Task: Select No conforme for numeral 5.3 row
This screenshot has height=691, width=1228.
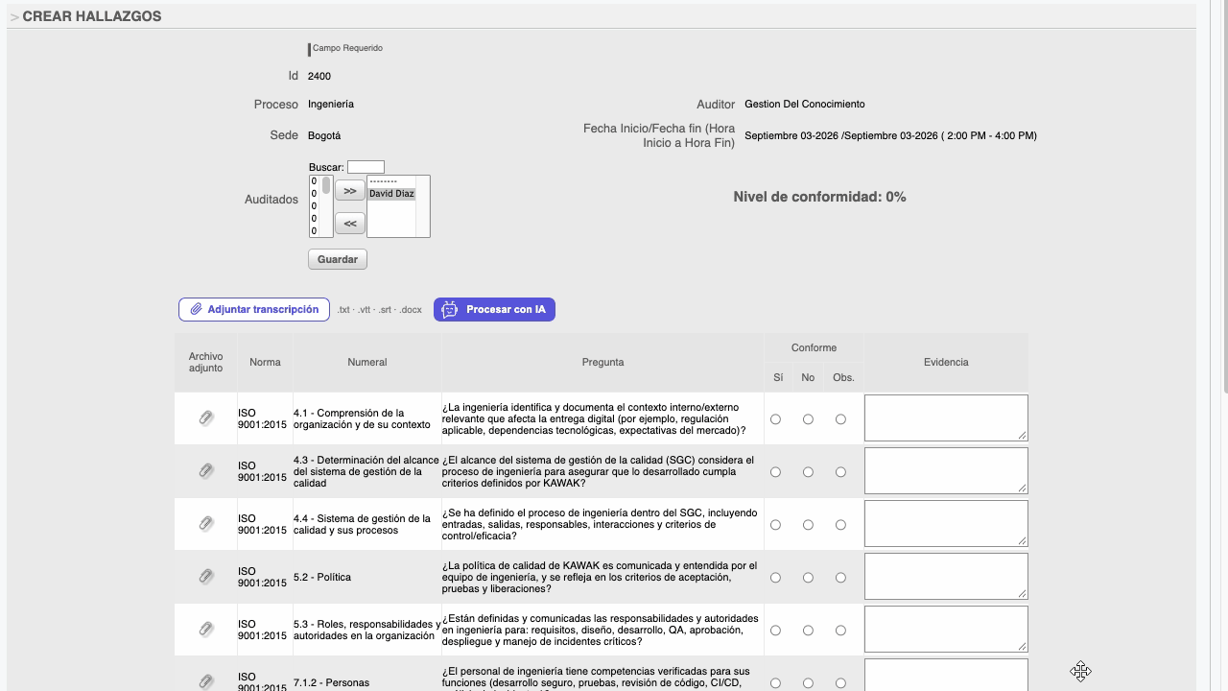Action: coord(808,631)
